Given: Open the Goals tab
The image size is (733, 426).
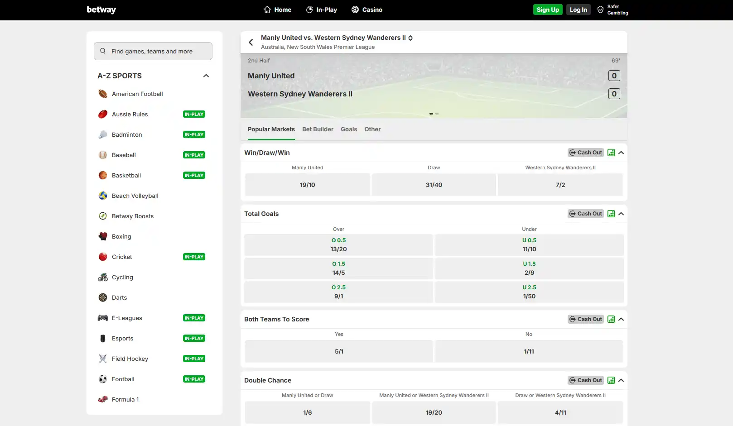Looking at the screenshot, I should (x=349, y=129).
